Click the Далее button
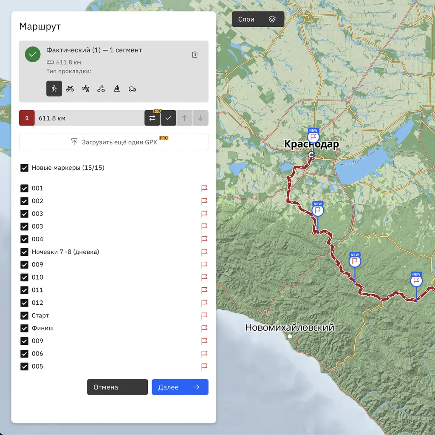 180,387
